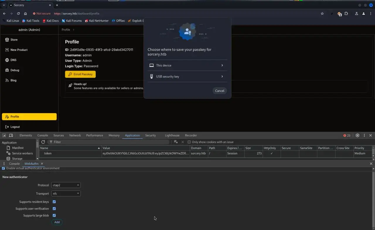
Task: Click the refresh cookies icon
Action: coord(43,142)
